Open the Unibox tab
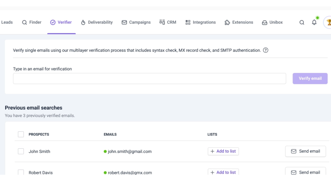The height and width of the screenshot is (193, 331). [272, 22]
